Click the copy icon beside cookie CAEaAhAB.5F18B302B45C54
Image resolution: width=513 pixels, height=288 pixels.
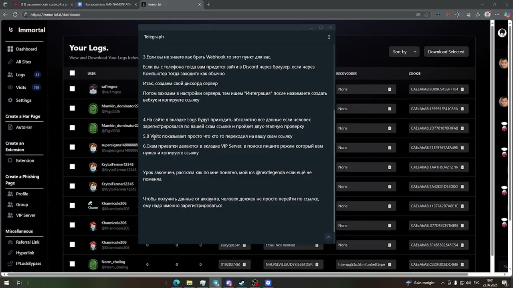click(x=462, y=245)
